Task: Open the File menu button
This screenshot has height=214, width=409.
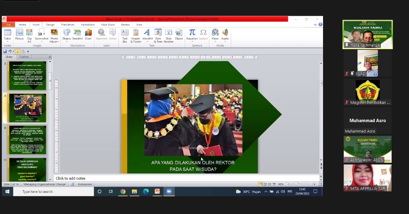Action: point(8,25)
